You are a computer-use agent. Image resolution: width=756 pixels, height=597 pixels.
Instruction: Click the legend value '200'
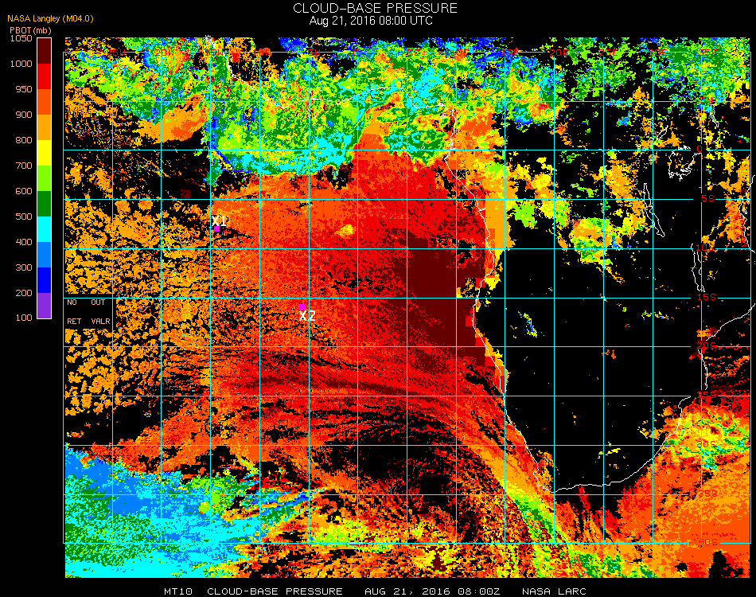(x=24, y=293)
